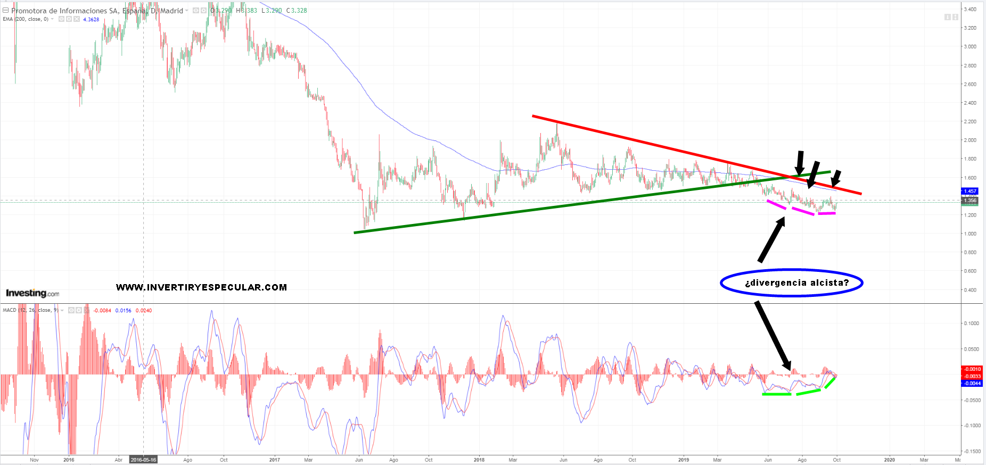Click move pane down arrow icon

point(947,17)
